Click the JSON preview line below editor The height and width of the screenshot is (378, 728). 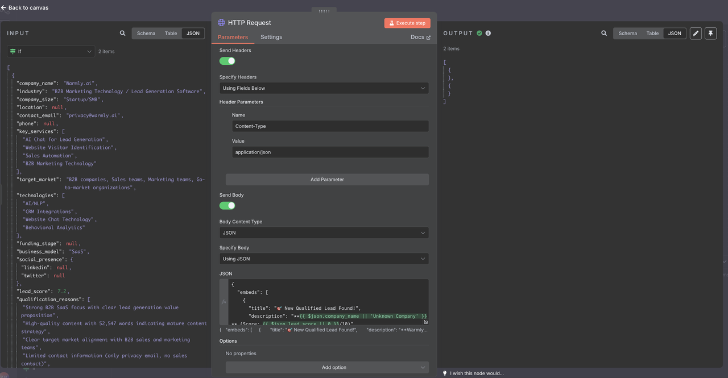click(x=324, y=330)
